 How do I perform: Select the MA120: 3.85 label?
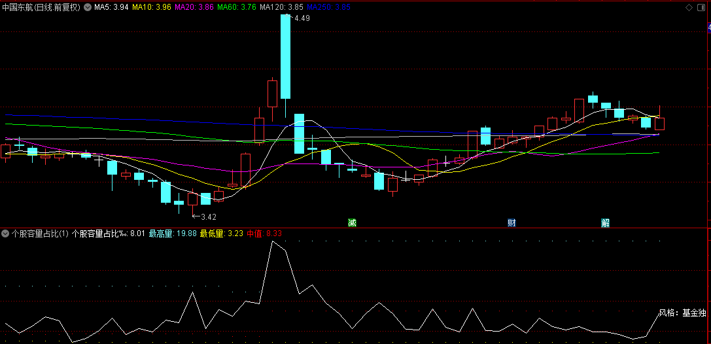(281, 7)
